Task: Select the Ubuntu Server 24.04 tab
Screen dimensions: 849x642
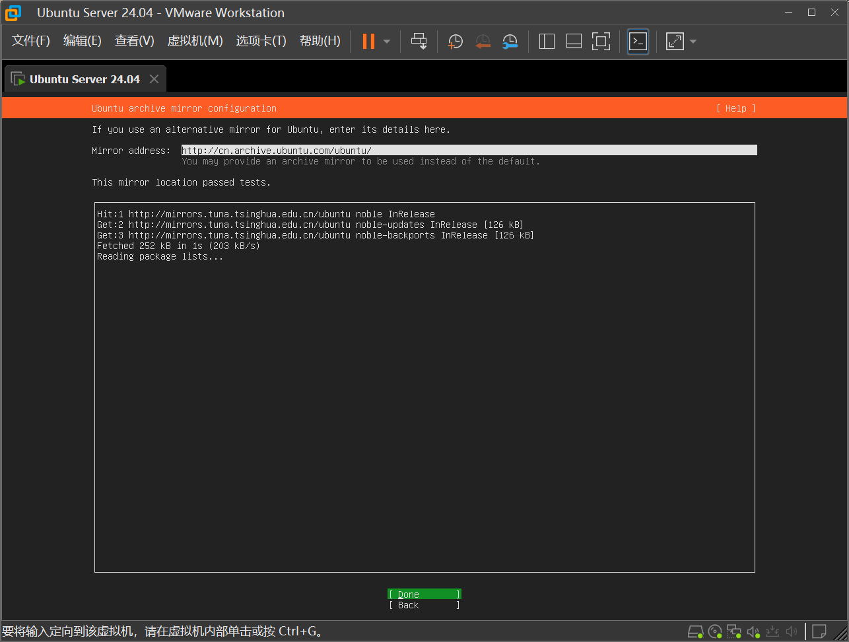Action: click(85, 79)
